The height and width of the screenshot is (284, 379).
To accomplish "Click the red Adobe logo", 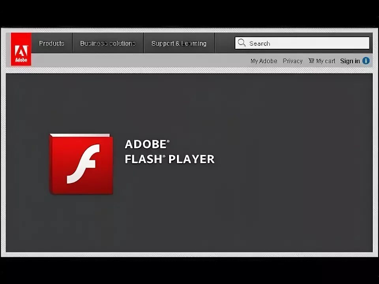I will 21,49.
